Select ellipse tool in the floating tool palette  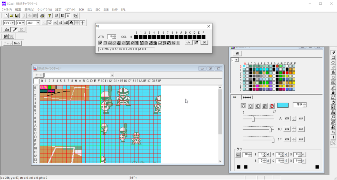110,43
